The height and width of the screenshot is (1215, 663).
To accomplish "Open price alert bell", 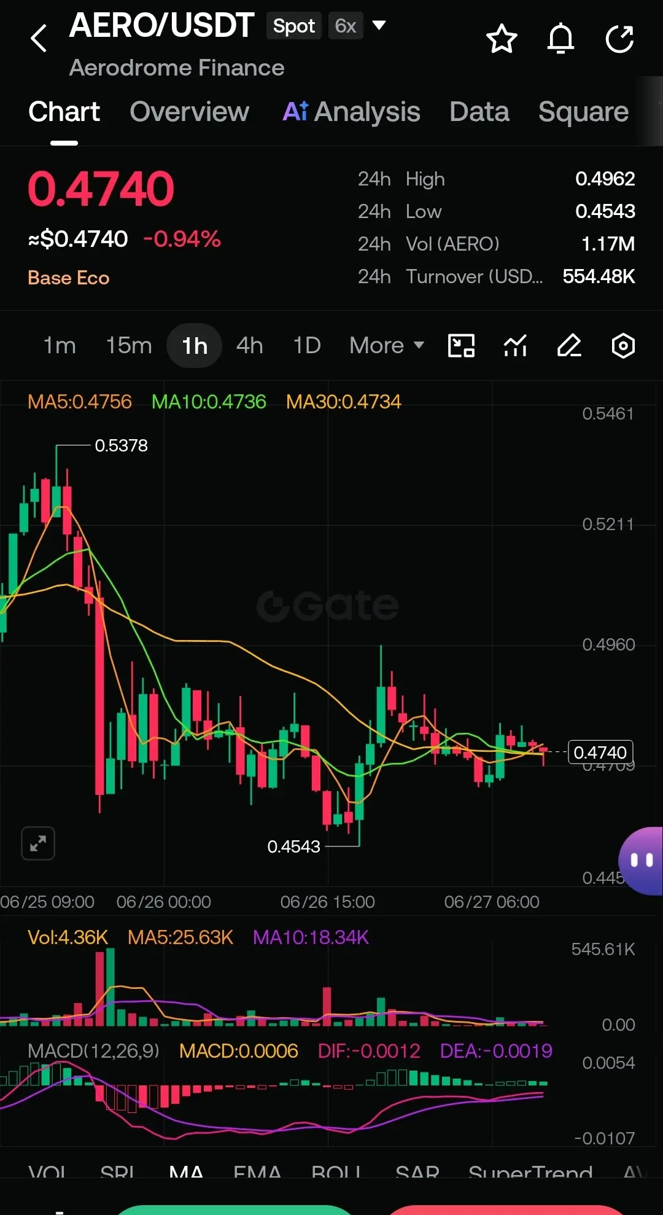I will click(x=560, y=39).
